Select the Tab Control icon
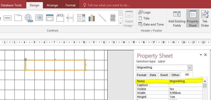211x100 pixels. click(18, 18)
